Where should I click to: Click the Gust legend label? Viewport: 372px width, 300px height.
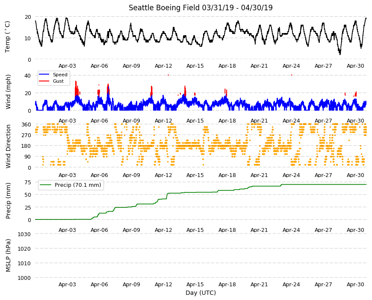click(x=58, y=81)
